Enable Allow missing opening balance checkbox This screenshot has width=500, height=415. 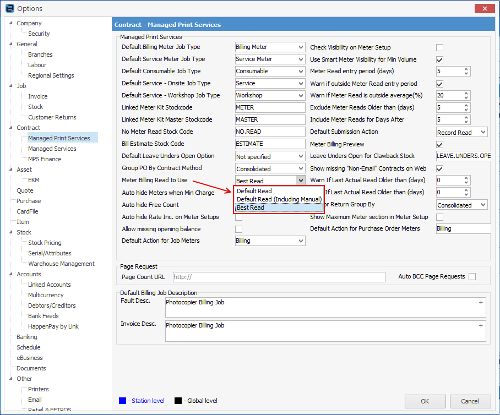pyautogui.click(x=238, y=229)
